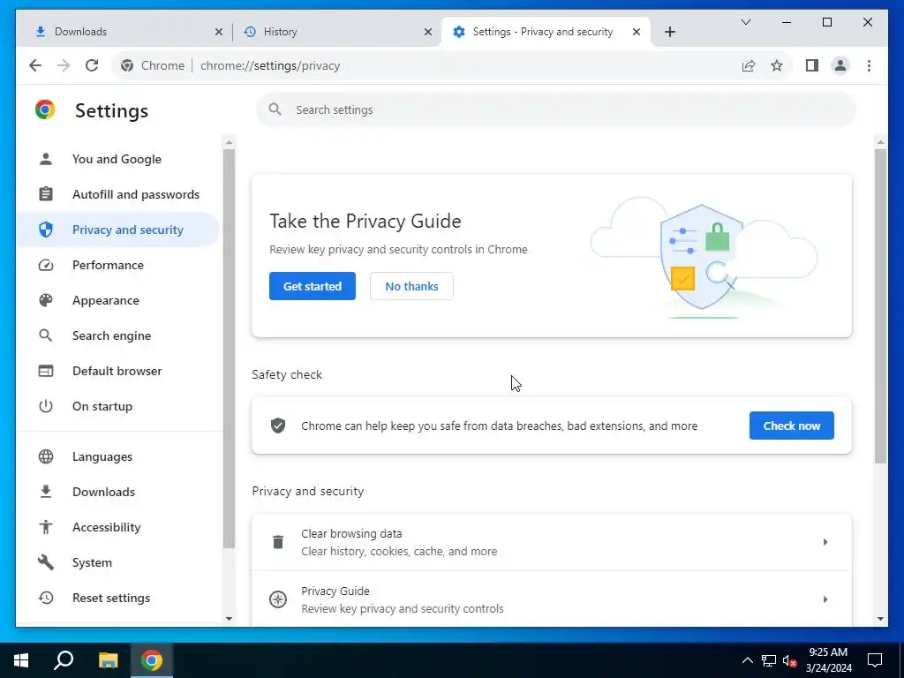Click the Chrome site info chip

click(x=153, y=65)
